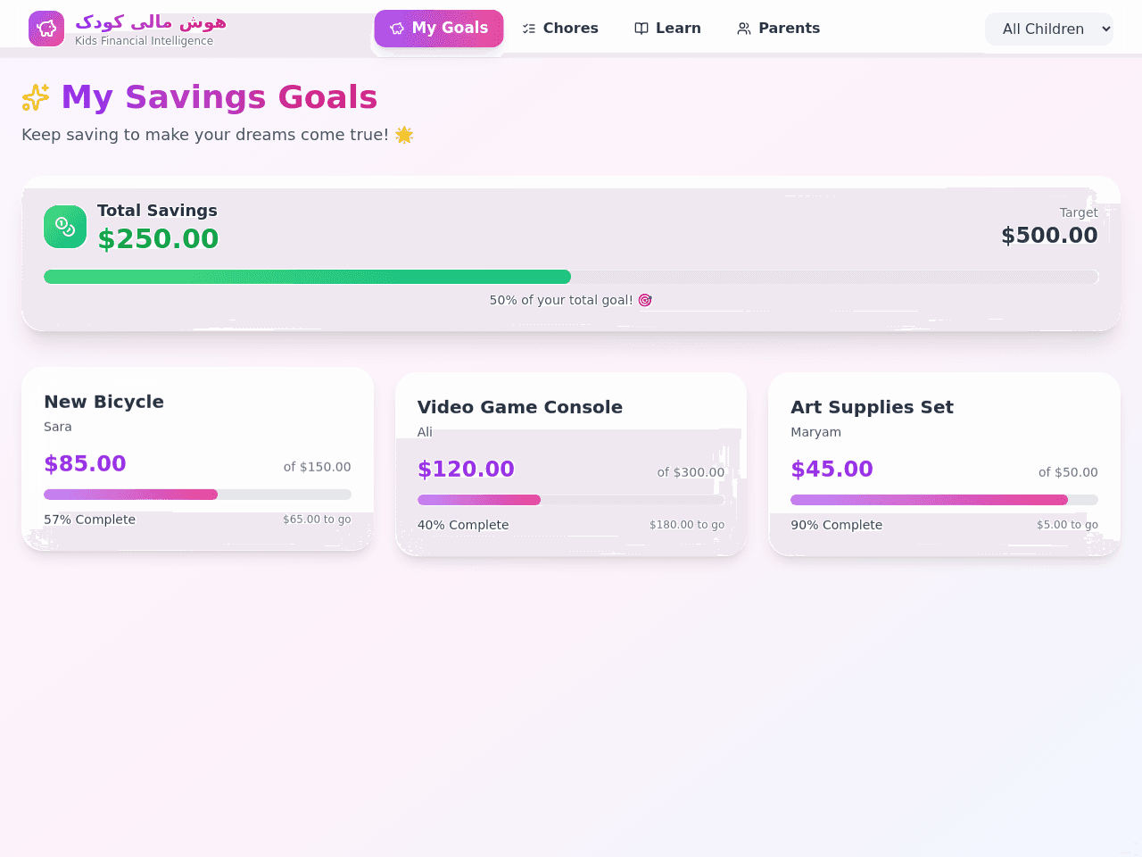Click the child name Maryam

[815, 432]
